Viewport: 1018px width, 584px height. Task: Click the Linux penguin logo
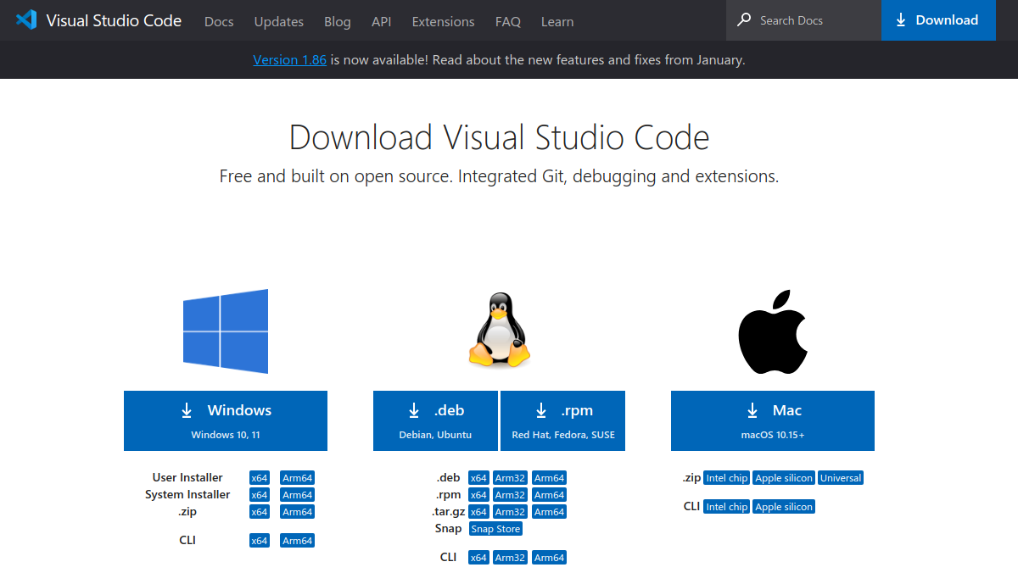[499, 331]
